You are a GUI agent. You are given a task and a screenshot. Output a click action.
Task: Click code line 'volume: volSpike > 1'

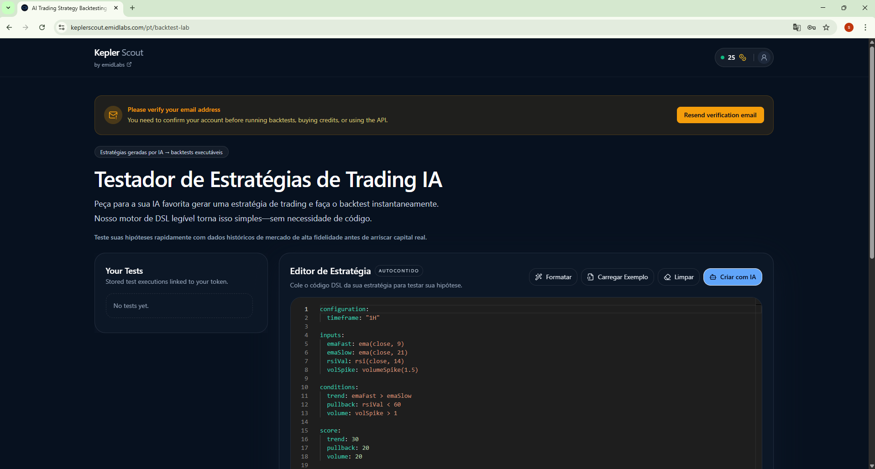(362, 413)
